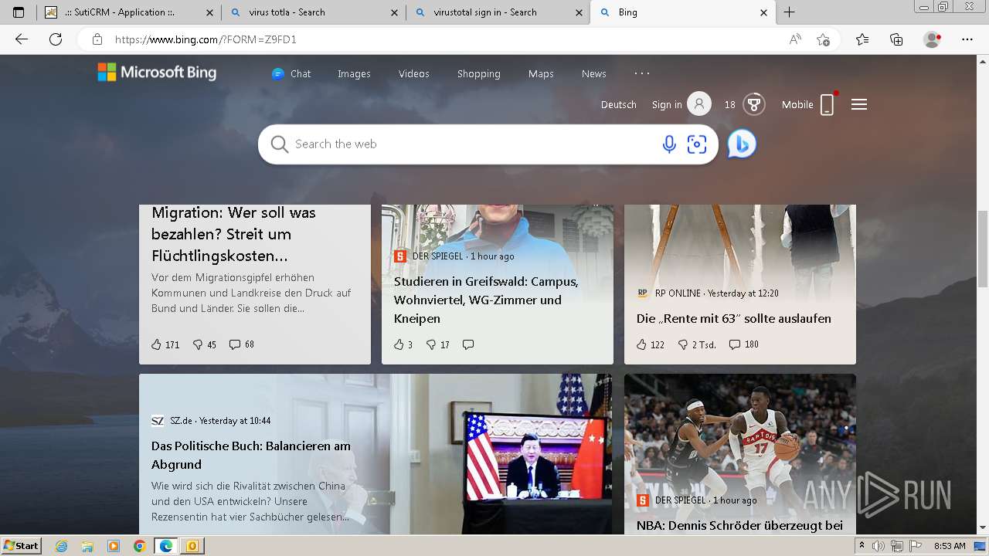Open the Bing hamburger menu
Screen dimensions: 989x556
coord(859,104)
